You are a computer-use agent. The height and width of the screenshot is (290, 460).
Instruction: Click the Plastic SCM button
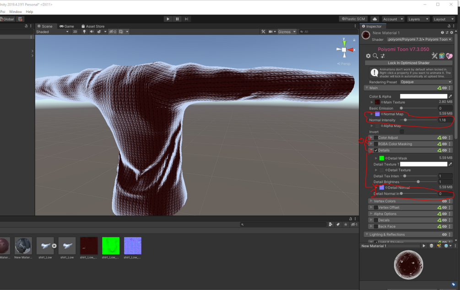point(353,19)
